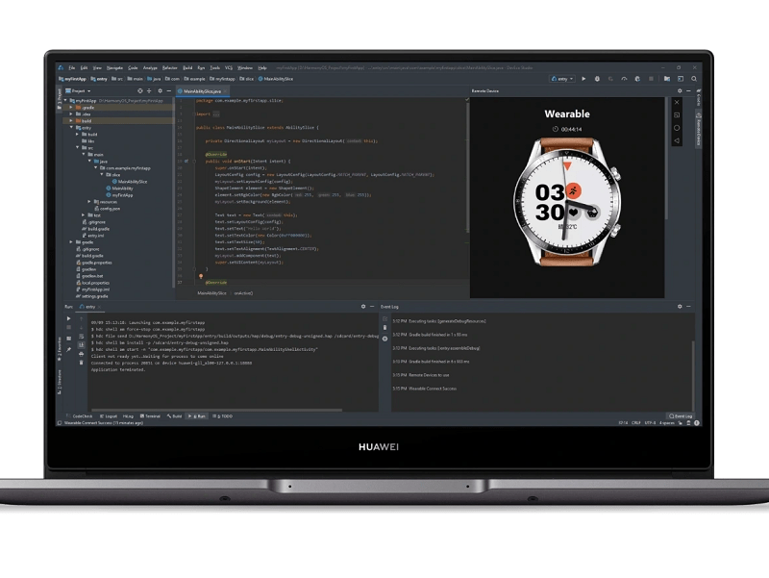Open Project Structure from the main toolbar
769x578 pixels.
[667, 79]
